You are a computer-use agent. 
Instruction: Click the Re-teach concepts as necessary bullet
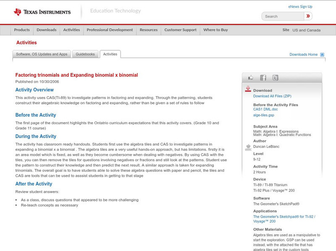pyautogui.click(x=50, y=205)
